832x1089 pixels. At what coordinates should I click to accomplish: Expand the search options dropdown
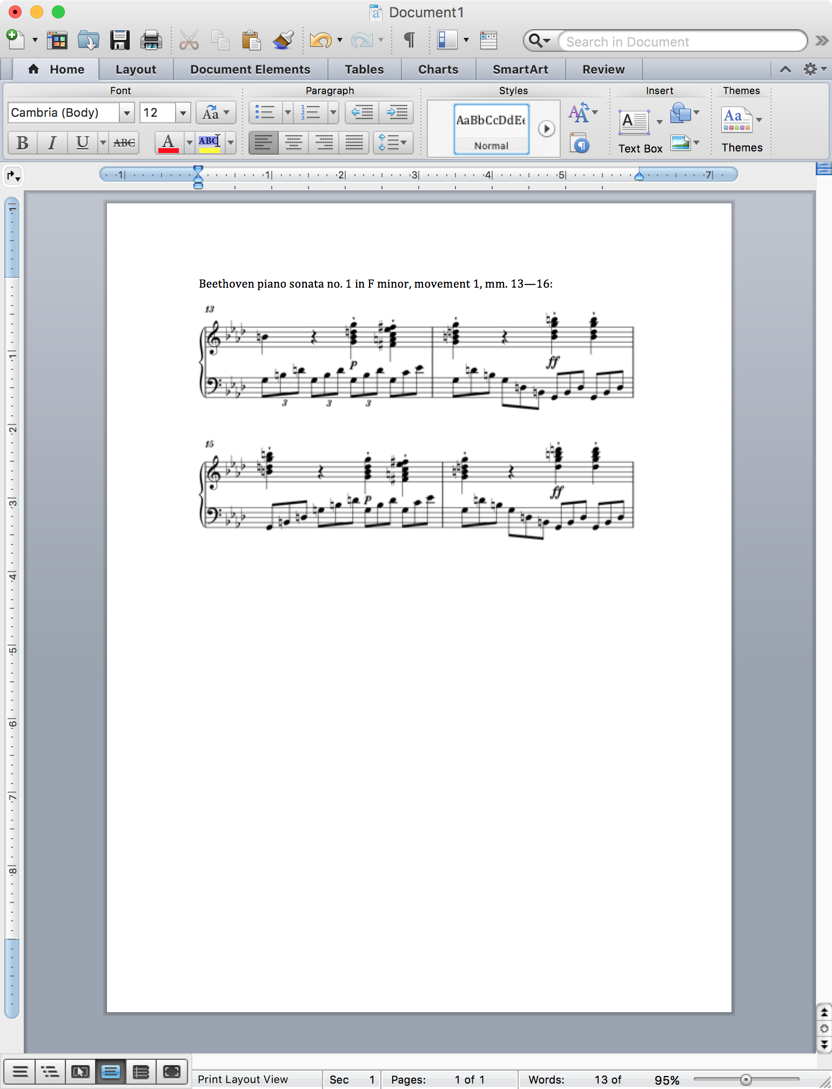point(540,41)
